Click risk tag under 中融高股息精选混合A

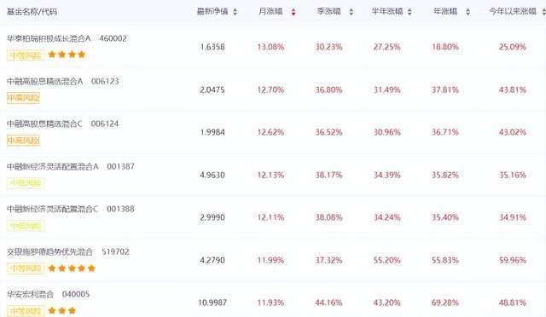(x=23, y=98)
